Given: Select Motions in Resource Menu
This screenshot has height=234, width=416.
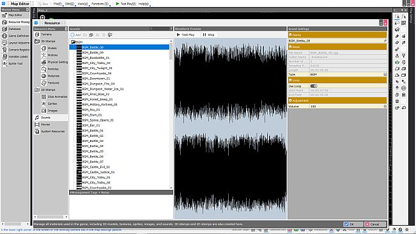Looking at the screenshot, I should click(54, 55).
